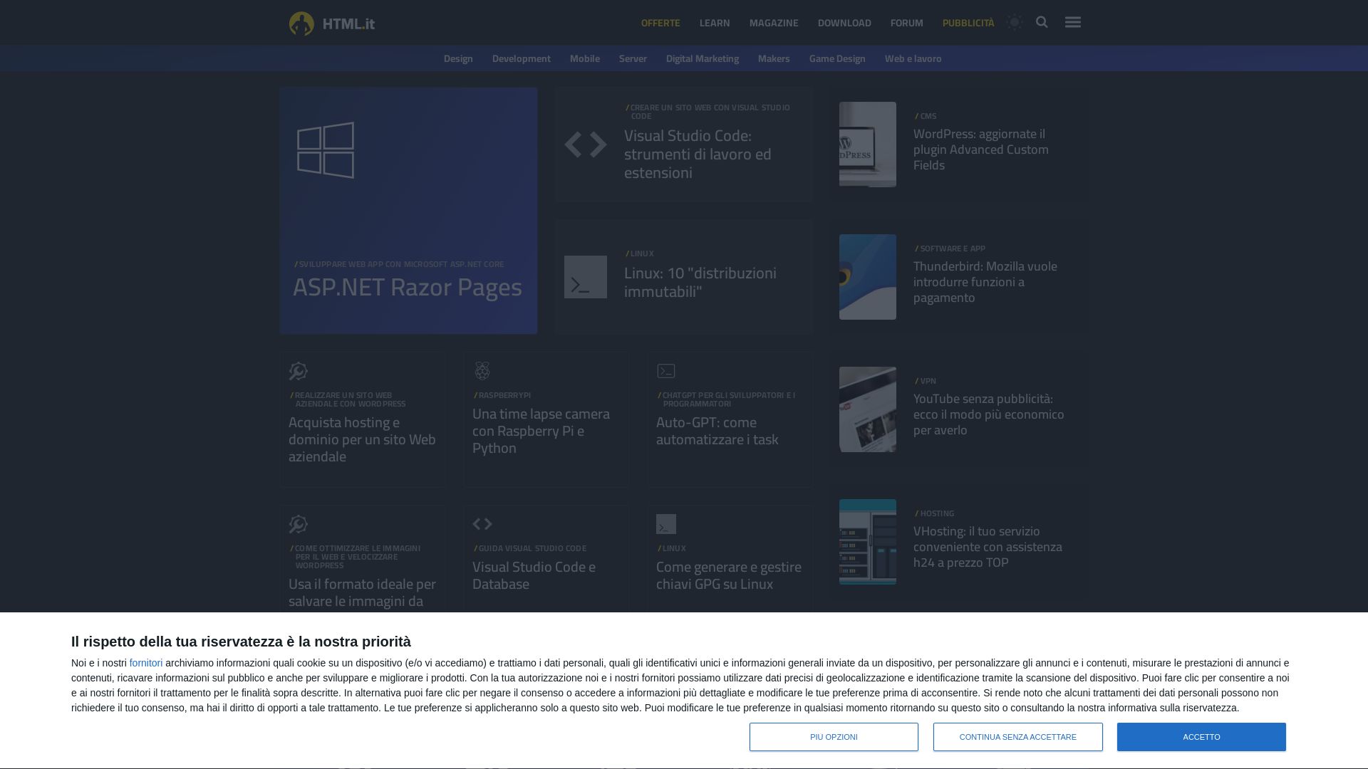Viewport: 1368px width, 769px height.
Task: Toggle the light/dark theme sun icon
Action: tap(1015, 23)
